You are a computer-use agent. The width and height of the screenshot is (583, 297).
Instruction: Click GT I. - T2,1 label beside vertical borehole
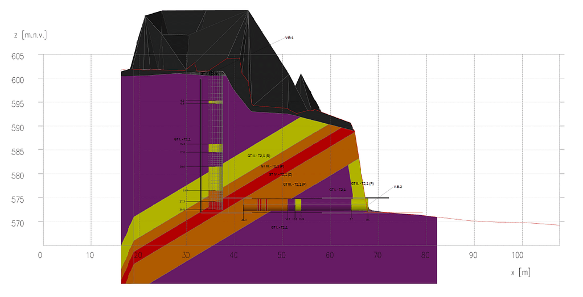182,139
